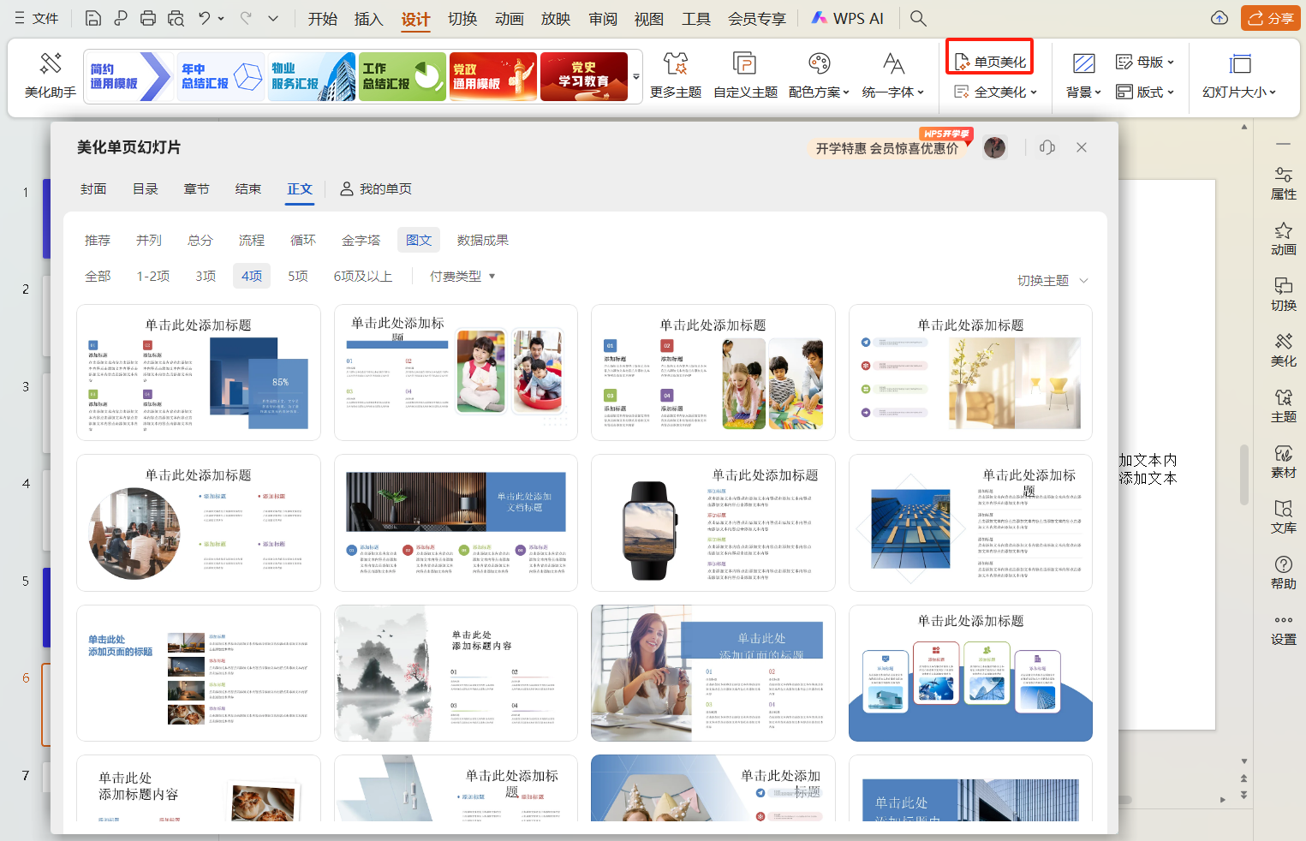Switch to the 目录 tab
Viewport: 1306px width, 841px height.
click(146, 188)
